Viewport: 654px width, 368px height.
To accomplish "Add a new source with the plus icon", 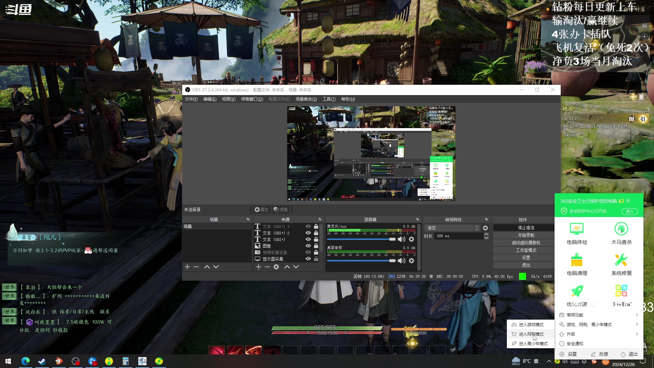I will coord(259,267).
